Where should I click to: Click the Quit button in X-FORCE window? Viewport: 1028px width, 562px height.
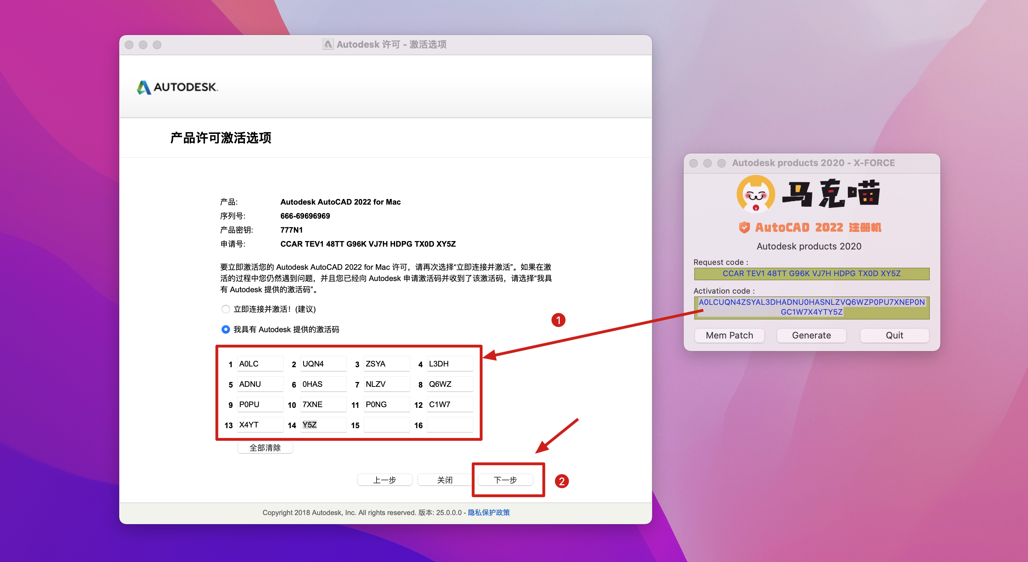point(894,335)
